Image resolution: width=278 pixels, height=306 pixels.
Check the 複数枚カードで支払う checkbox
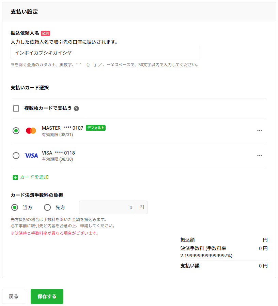point(16,108)
